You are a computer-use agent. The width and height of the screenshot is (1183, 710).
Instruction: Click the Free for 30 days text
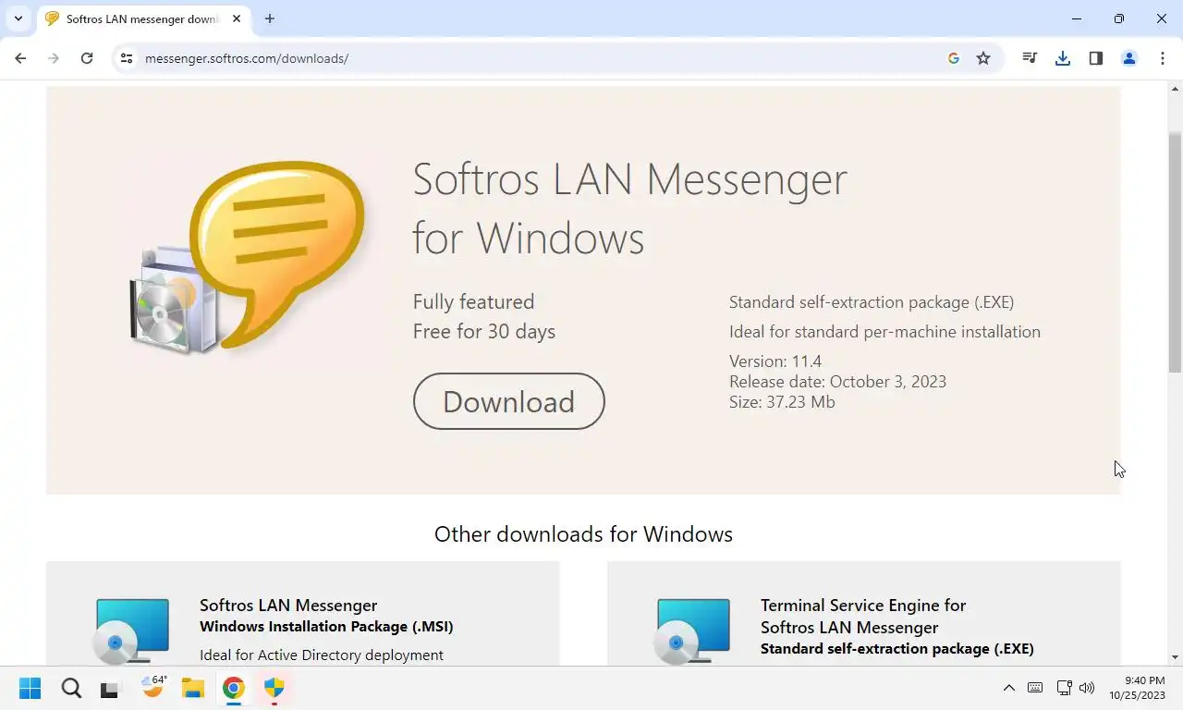(x=484, y=331)
